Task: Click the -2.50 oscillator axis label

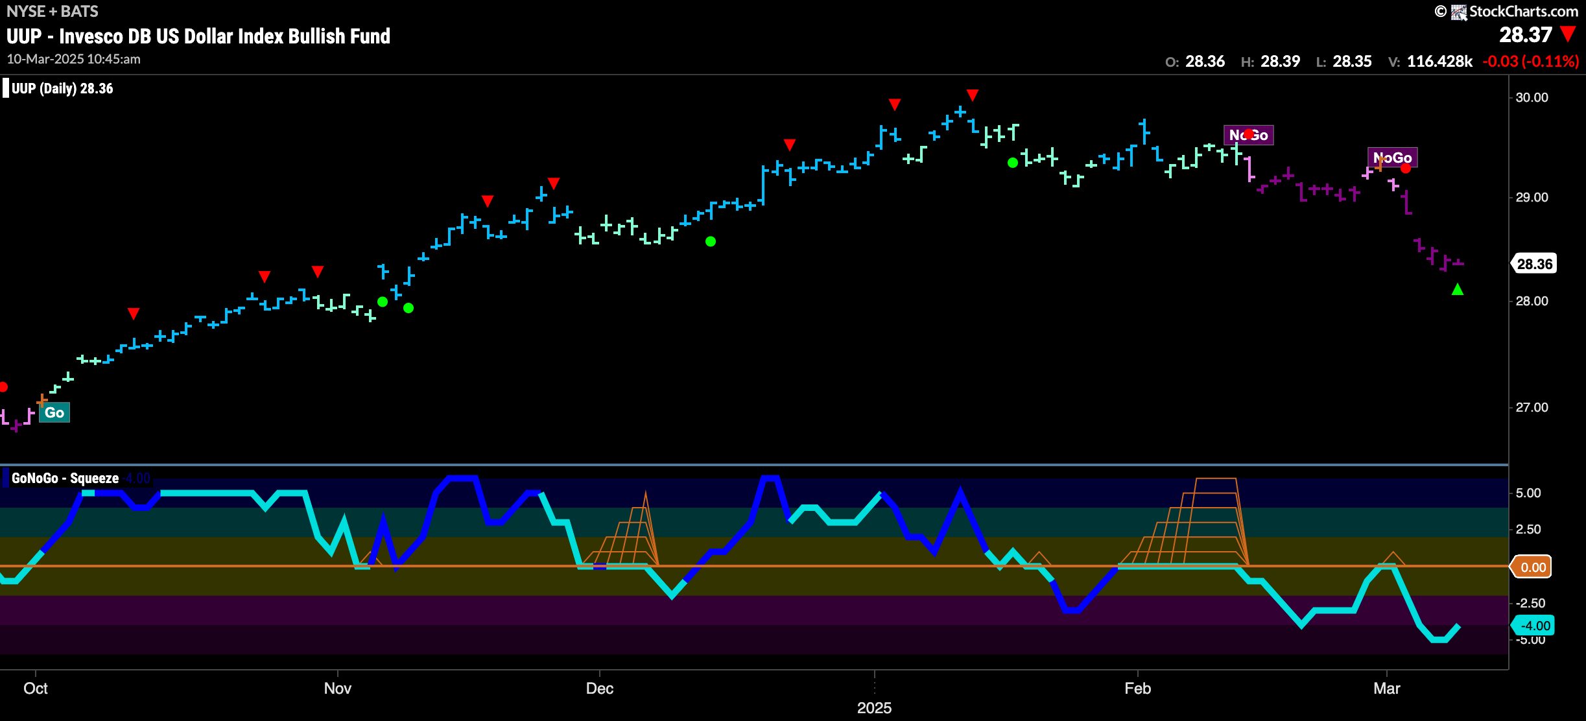Action: point(1530,603)
